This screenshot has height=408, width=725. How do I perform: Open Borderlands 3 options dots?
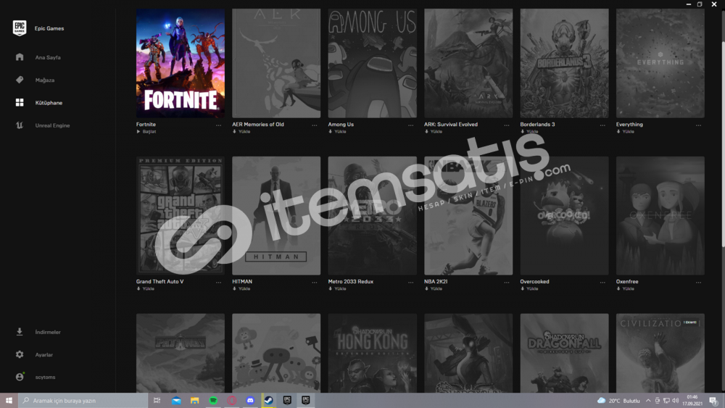click(602, 125)
